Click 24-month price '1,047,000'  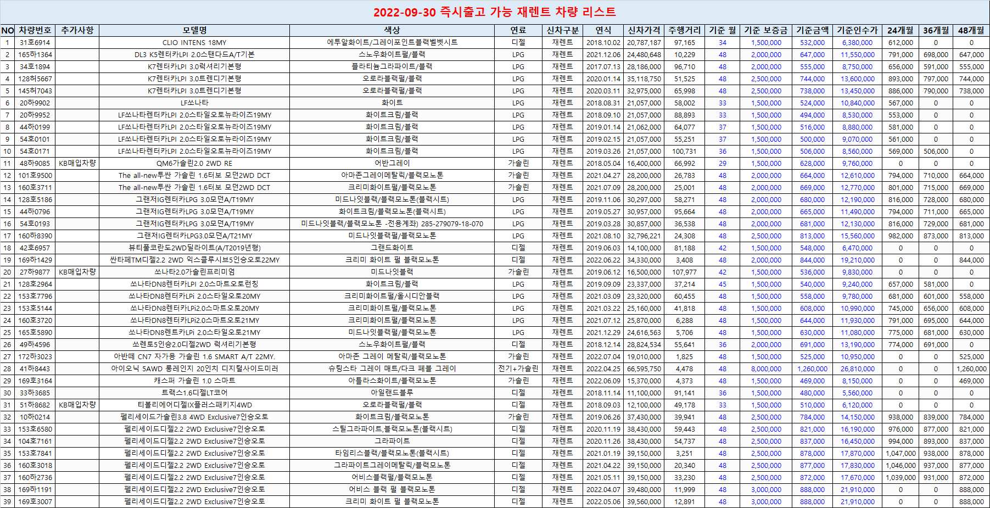pos(900,453)
